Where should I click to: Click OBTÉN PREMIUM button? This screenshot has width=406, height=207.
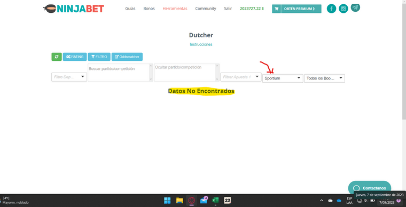(x=301, y=9)
